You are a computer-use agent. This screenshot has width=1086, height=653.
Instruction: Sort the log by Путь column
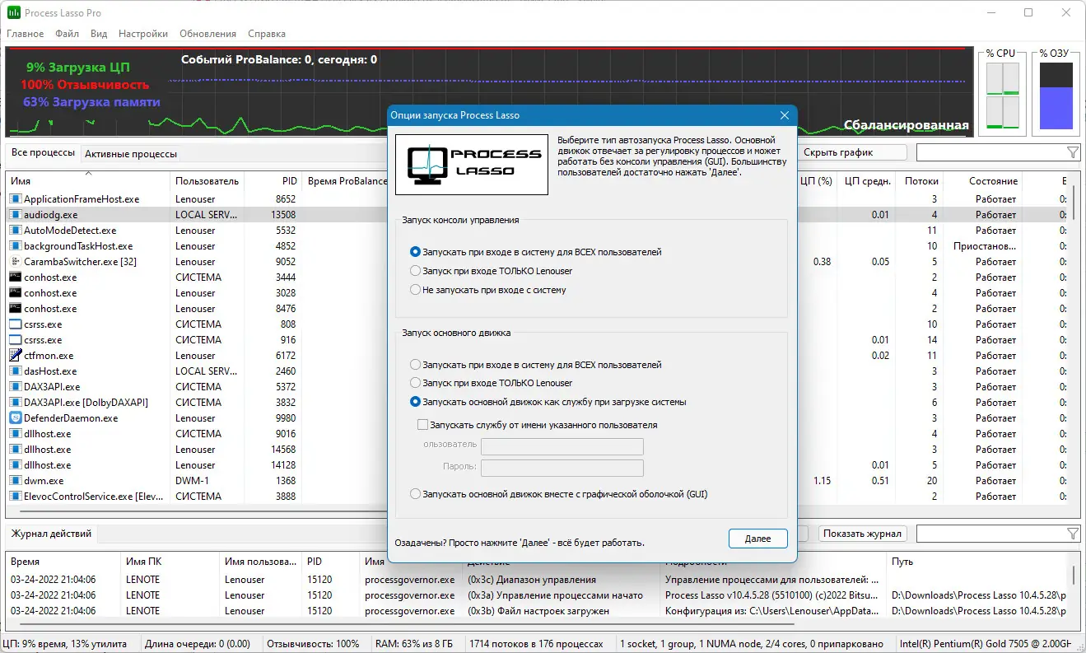tap(979, 562)
